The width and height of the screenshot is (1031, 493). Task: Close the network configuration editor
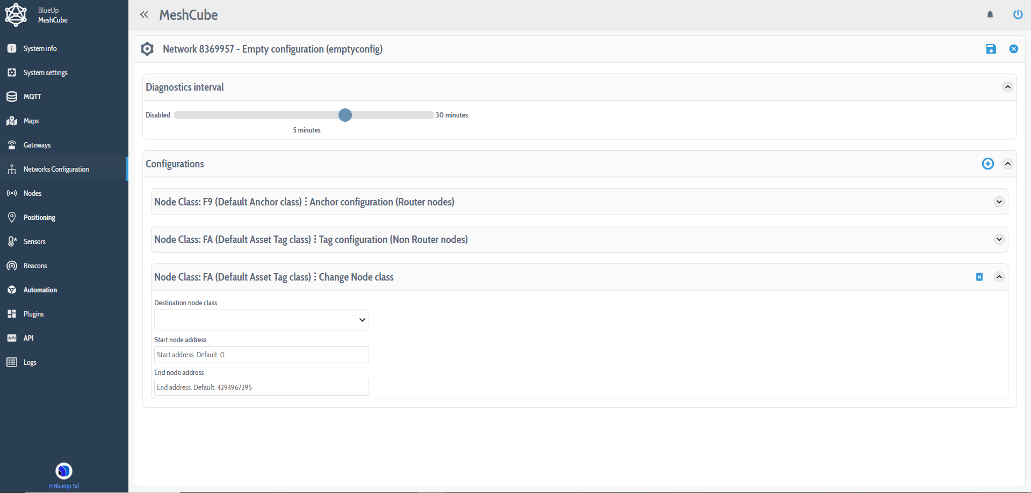(1013, 49)
